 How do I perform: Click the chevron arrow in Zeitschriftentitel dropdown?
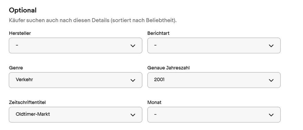point(133,115)
